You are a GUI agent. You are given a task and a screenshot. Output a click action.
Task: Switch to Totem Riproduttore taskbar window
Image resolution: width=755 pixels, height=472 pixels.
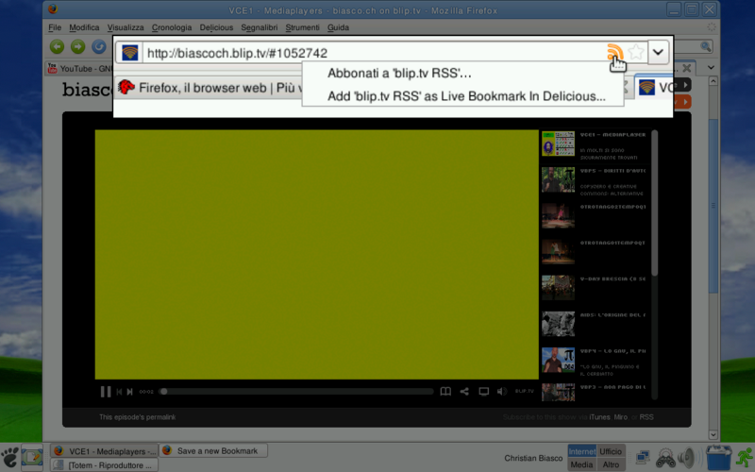104,465
